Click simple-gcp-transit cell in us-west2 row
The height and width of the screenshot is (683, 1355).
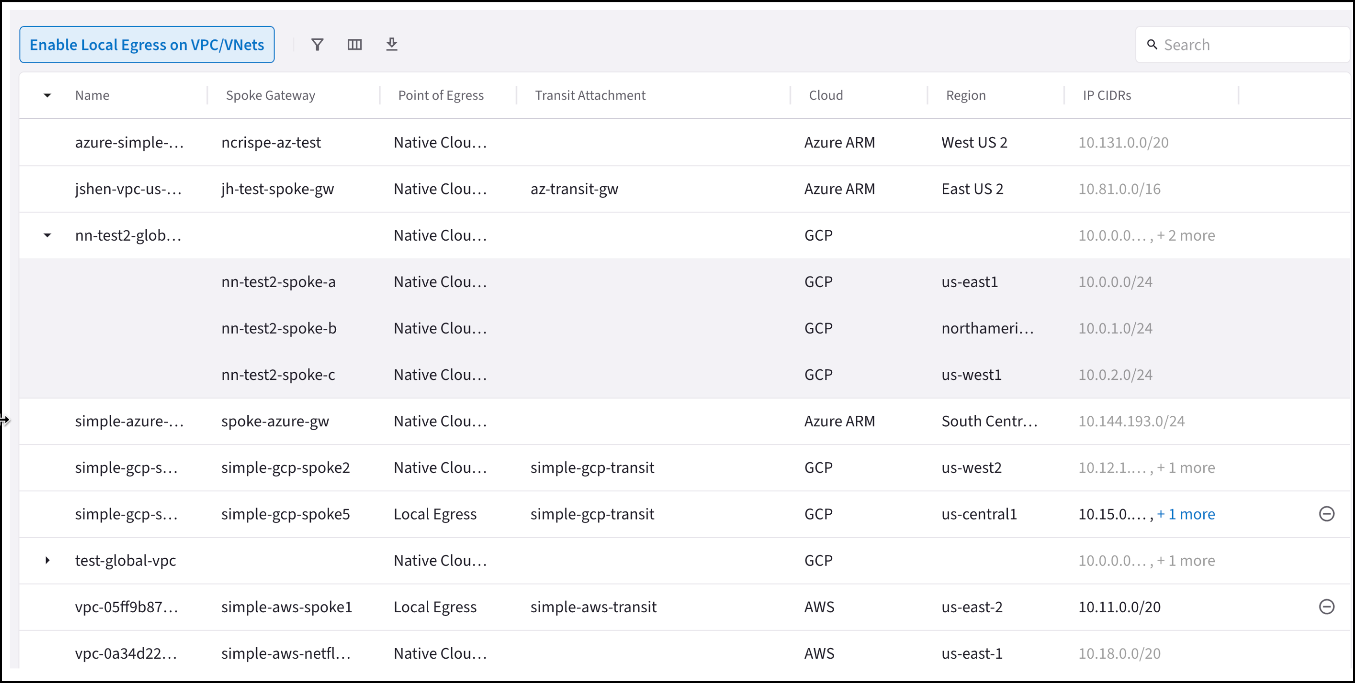[x=592, y=468]
